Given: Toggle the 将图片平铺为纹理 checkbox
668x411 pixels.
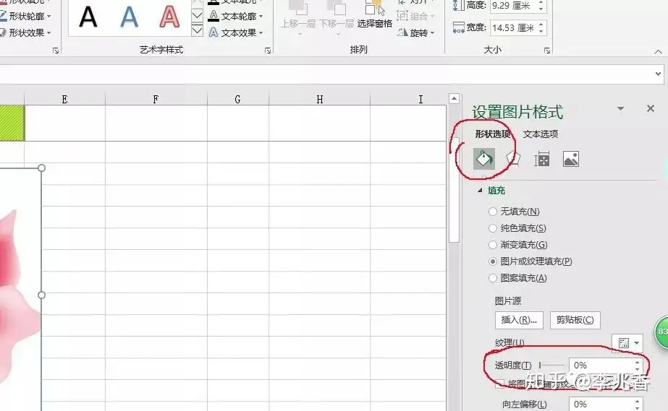Looking at the screenshot, I should pyautogui.click(x=500, y=384).
